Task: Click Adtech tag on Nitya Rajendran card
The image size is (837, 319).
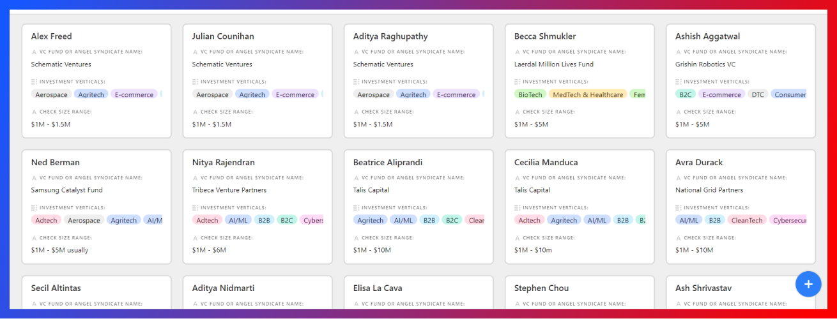Action: 207,220
